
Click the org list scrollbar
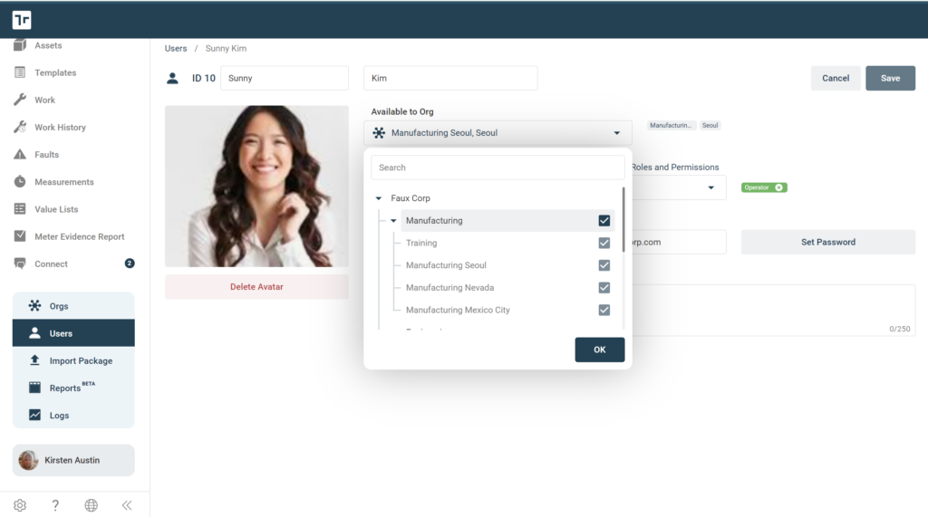click(623, 219)
